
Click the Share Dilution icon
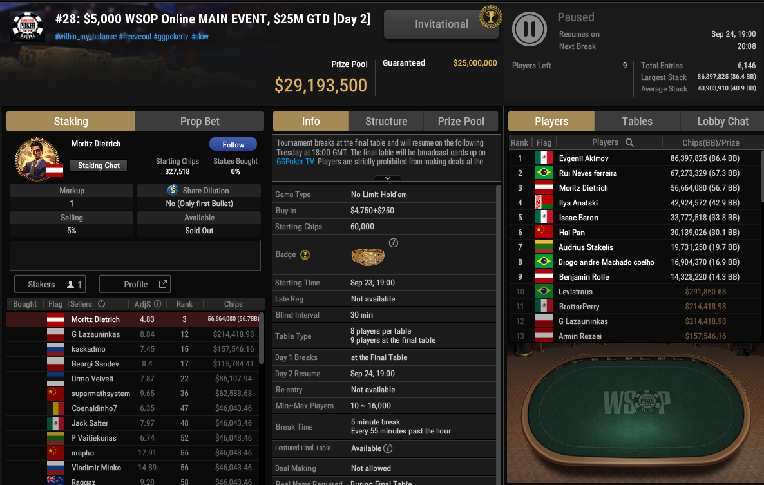[x=173, y=190]
